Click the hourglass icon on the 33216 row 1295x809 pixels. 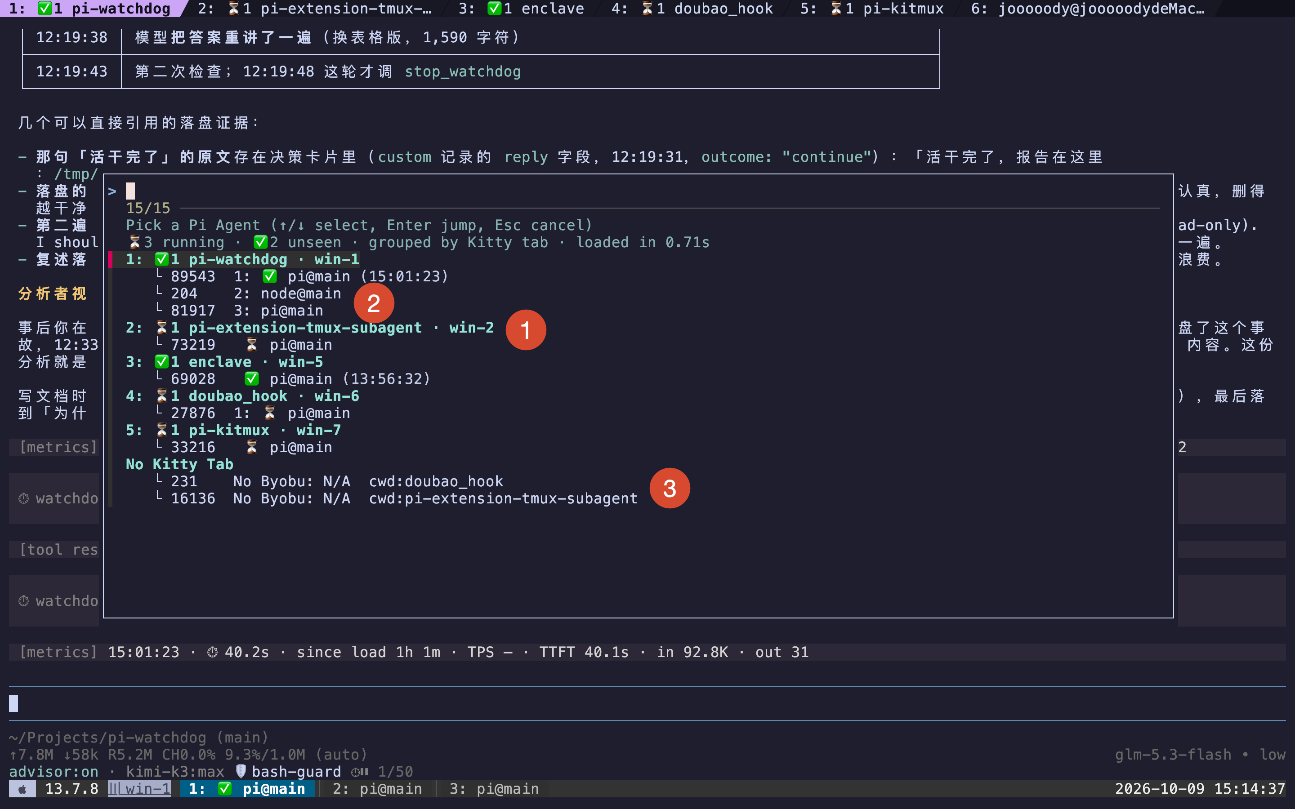[251, 448]
